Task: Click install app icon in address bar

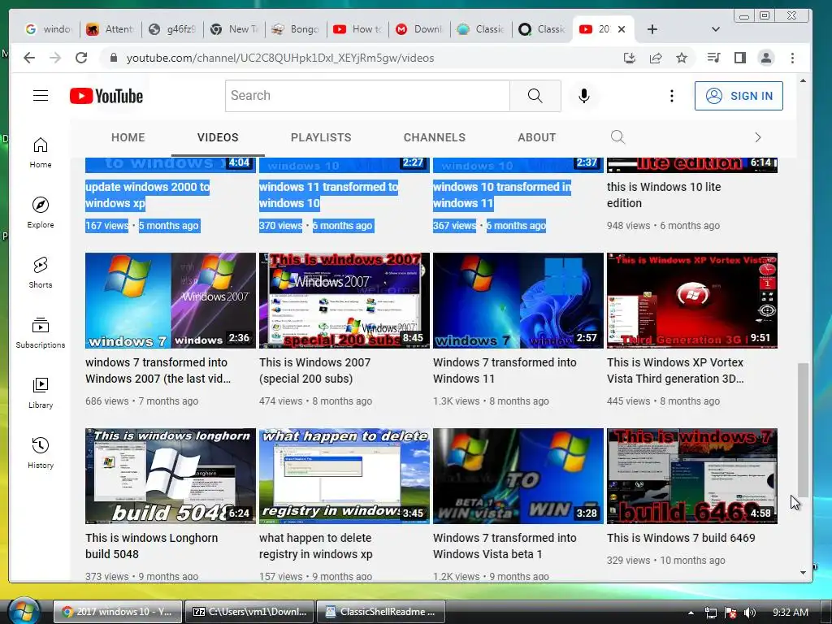Action: pos(630,58)
